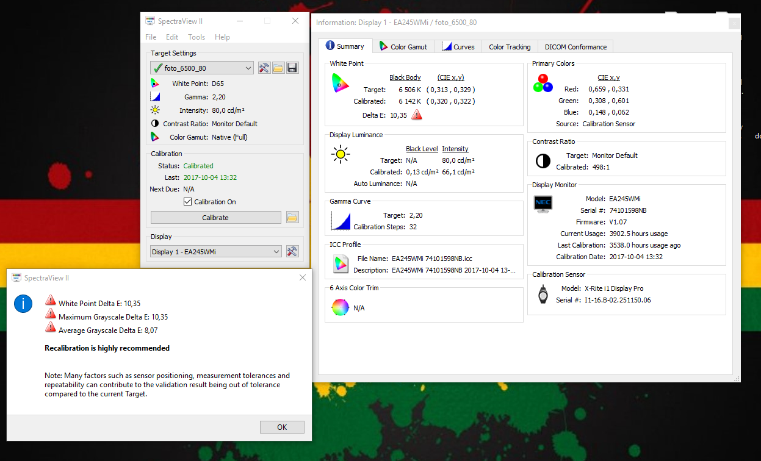This screenshot has height=461, width=761.
Task: Open the edit target settings tool icon
Action: coord(264,68)
